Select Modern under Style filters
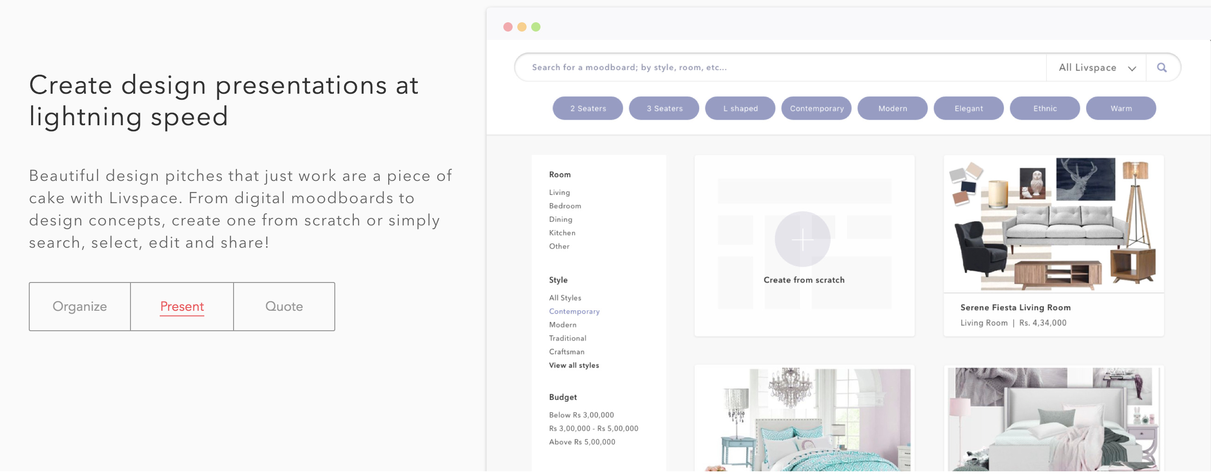The height and width of the screenshot is (475, 1211). coord(563,325)
